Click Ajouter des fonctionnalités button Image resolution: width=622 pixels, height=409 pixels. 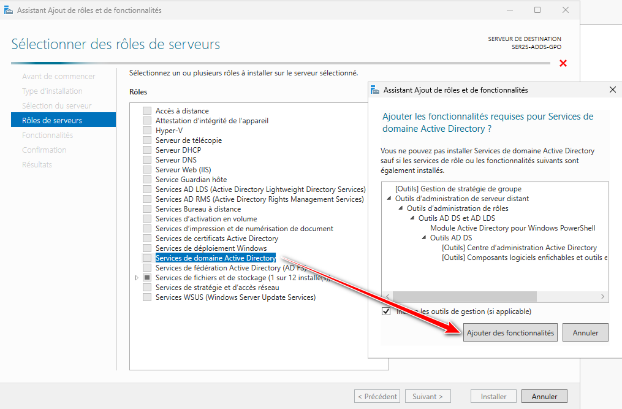point(510,333)
